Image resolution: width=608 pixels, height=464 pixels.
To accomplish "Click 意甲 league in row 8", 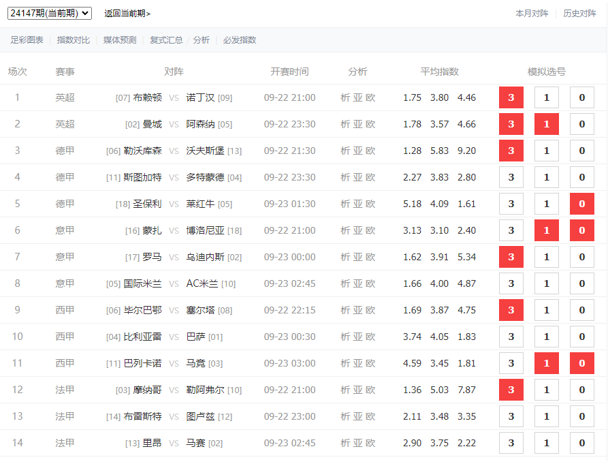I will coord(65,283).
